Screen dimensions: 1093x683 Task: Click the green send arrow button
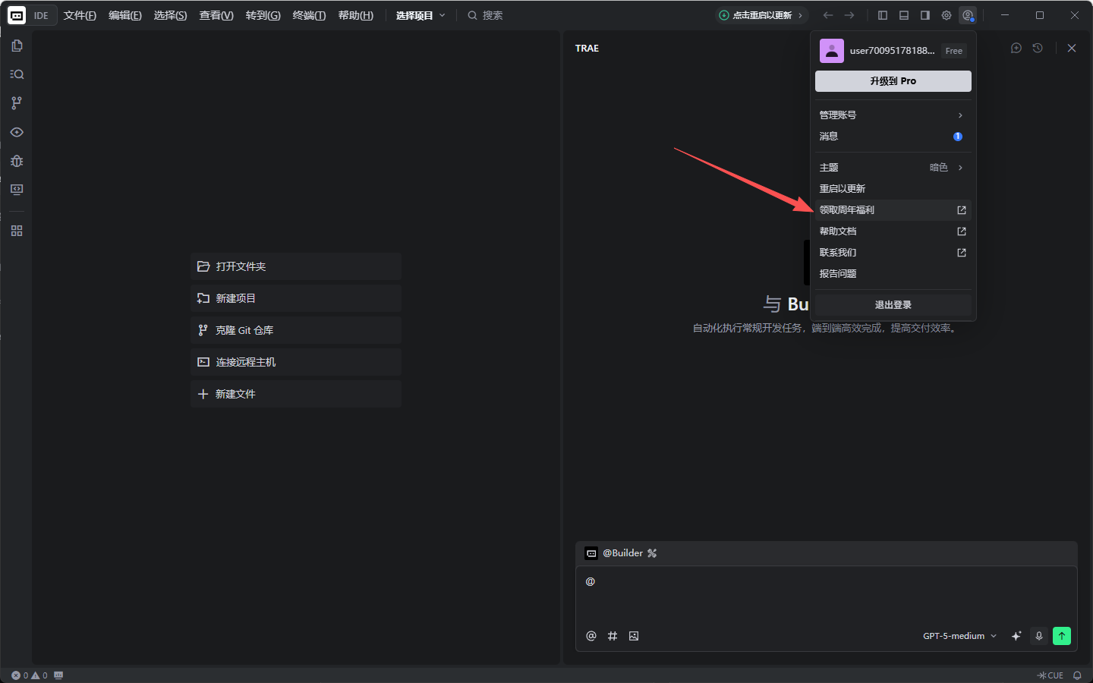1062,636
